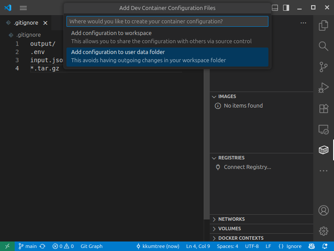This screenshot has height=251, width=334.
Task: Open notifications bell
Action: point(325,246)
